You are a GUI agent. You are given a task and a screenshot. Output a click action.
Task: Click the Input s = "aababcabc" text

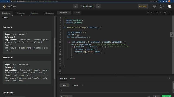coord(17,65)
